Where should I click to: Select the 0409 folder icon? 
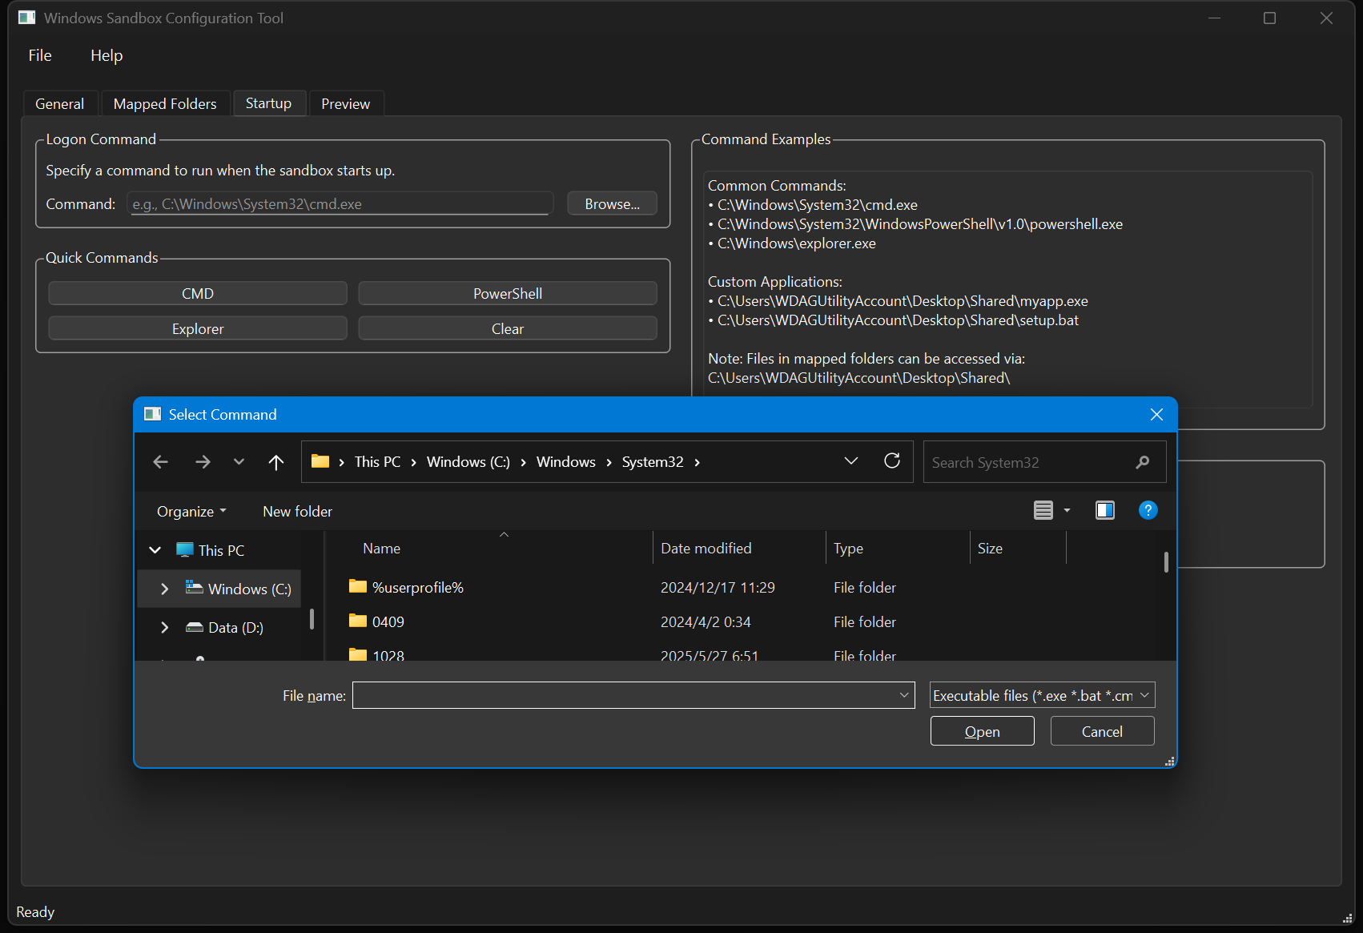click(358, 621)
